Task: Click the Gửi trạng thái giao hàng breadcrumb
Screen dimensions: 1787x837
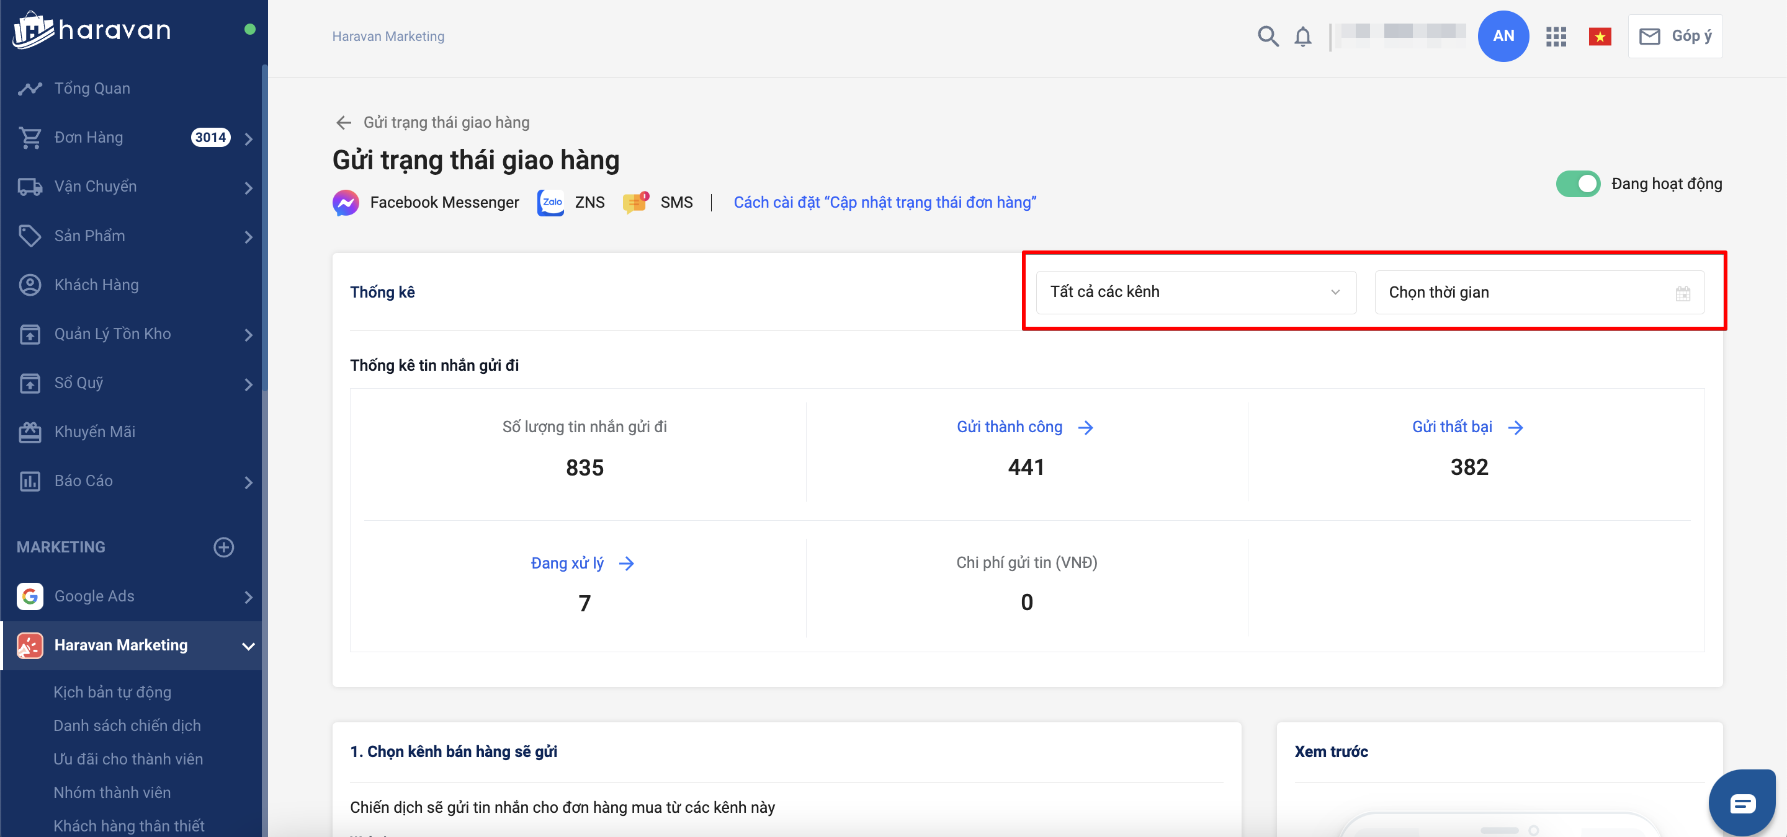Action: [x=446, y=123]
